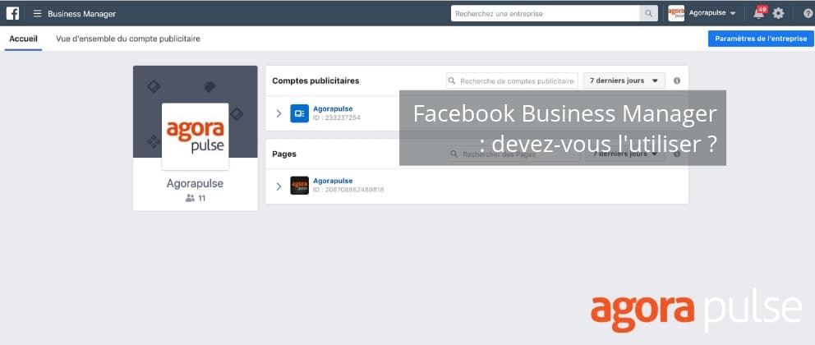Viewport: 815px width, 345px height.
Task: Switch to the Accueil tab
Action: 23,39
